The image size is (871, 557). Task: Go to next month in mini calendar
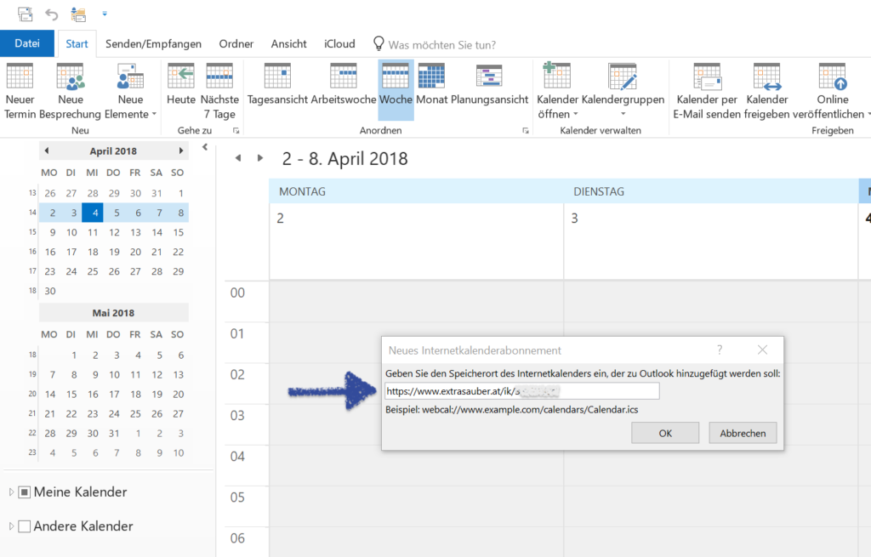click(180, 151)
